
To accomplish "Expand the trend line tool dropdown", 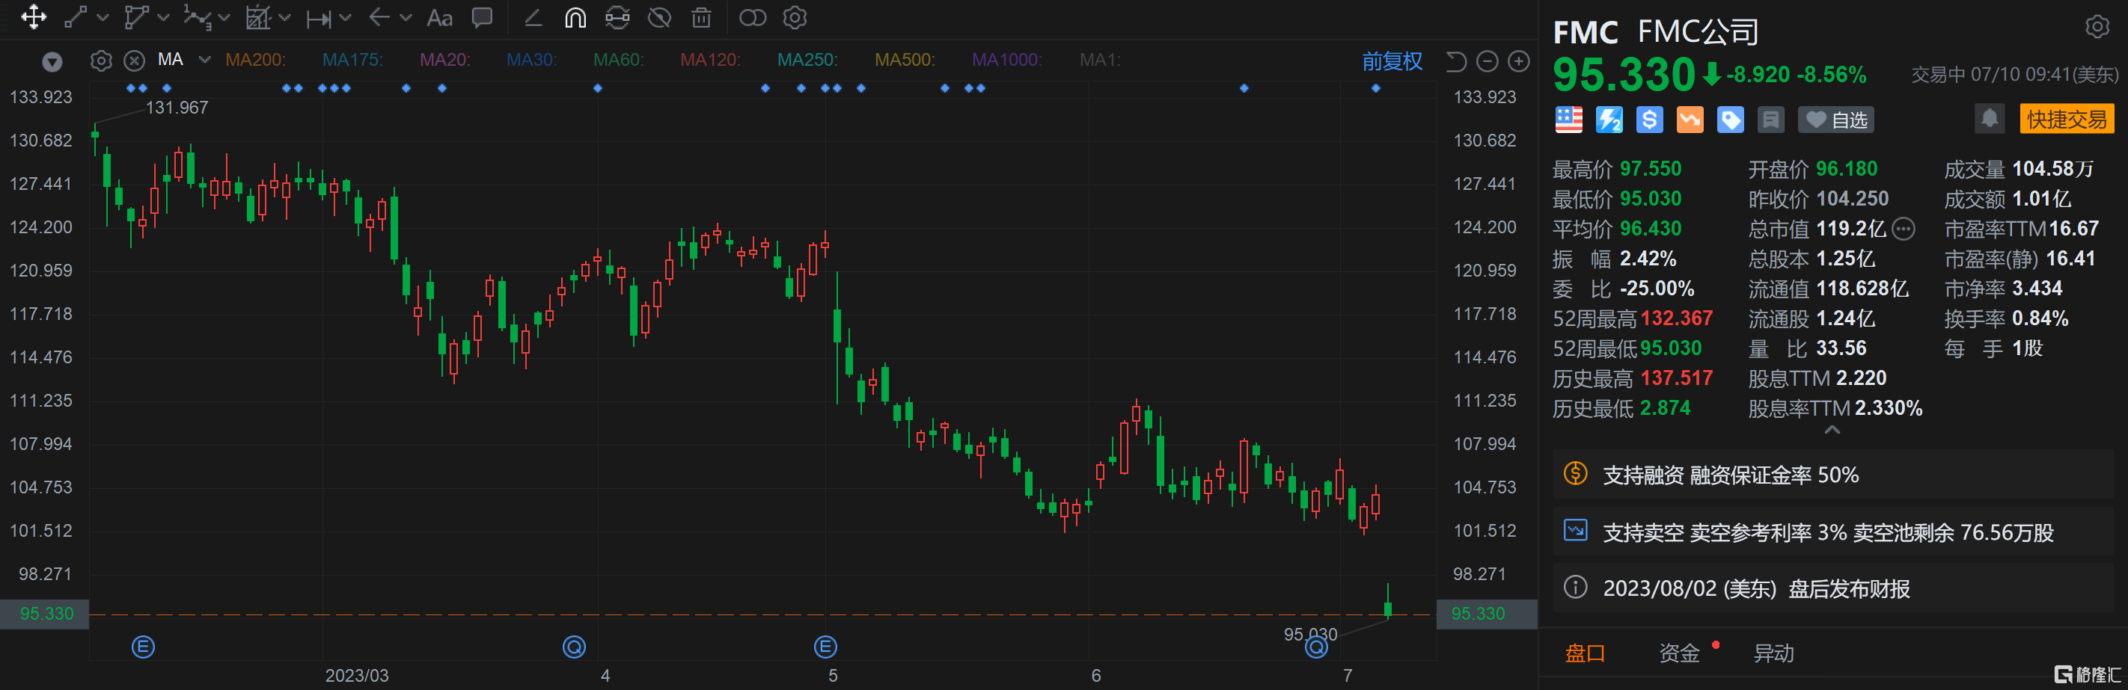I will 103,17.
